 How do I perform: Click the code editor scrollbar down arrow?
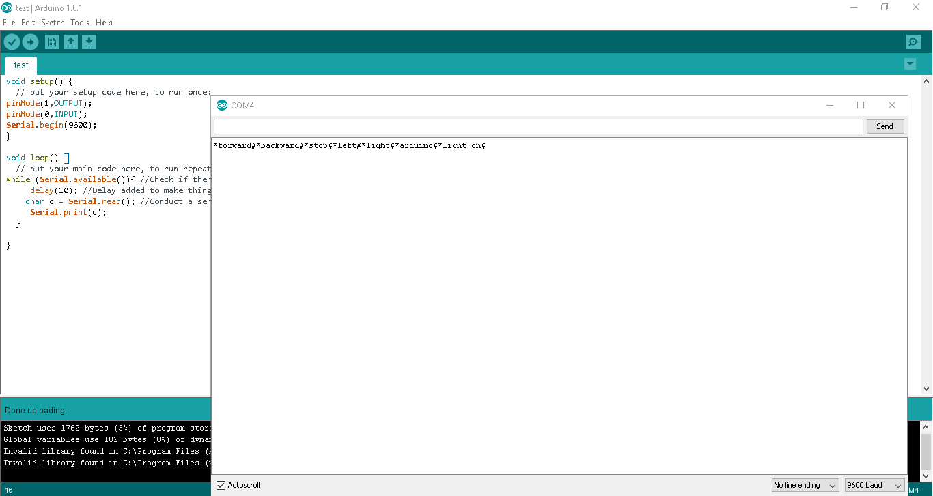point(927,389)
